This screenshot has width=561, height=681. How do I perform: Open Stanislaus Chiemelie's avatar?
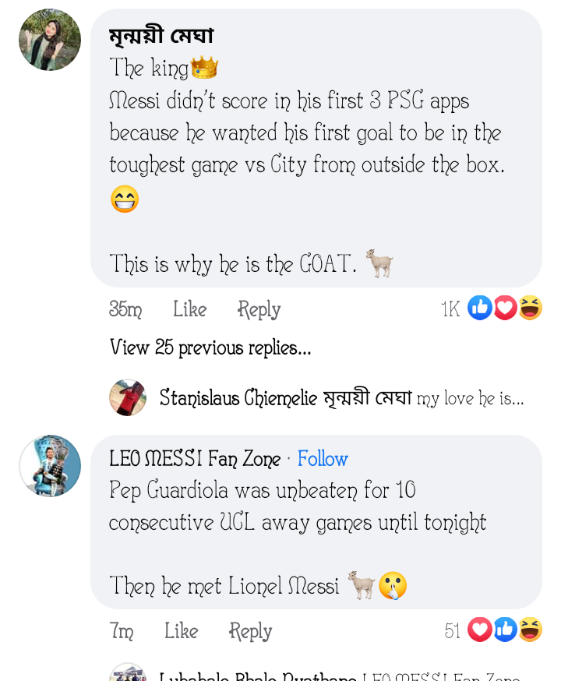coord(128,397)
